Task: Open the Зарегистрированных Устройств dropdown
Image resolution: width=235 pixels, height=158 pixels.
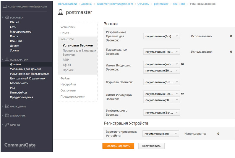Action: pyautogui.click(x=161, y=134)
